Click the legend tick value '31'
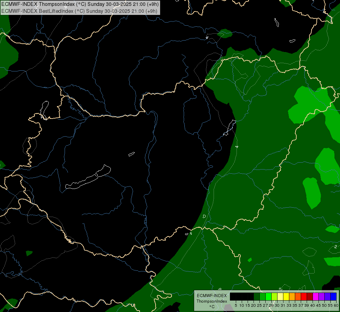This screenshot has width=340, height=312. point(283,305)
